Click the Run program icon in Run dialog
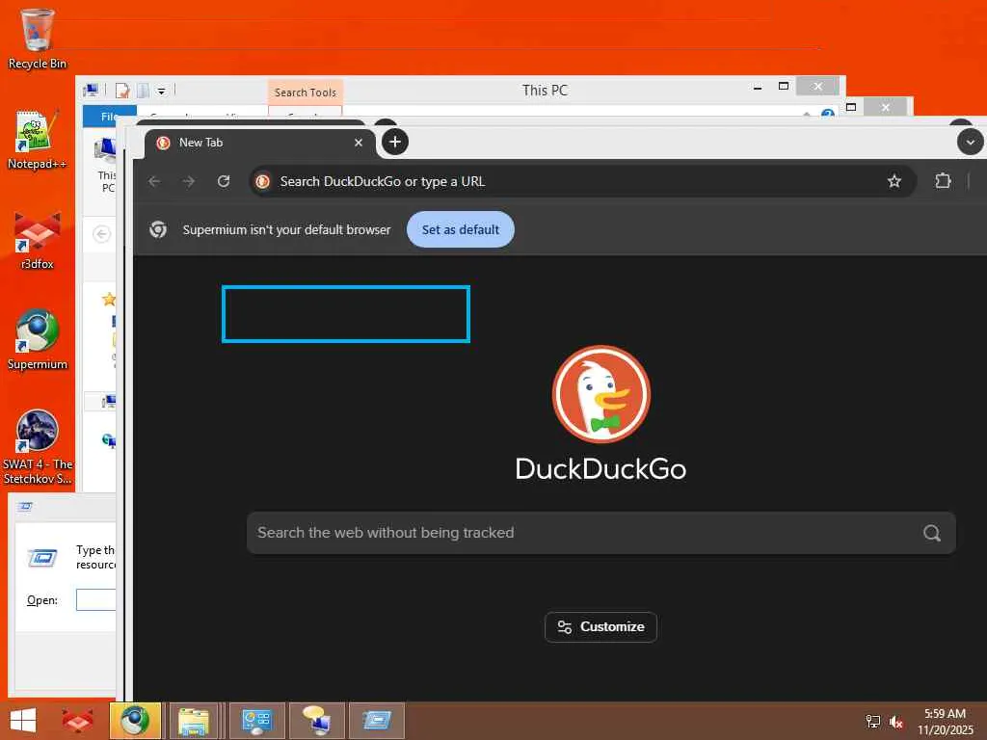 point(42,558)
